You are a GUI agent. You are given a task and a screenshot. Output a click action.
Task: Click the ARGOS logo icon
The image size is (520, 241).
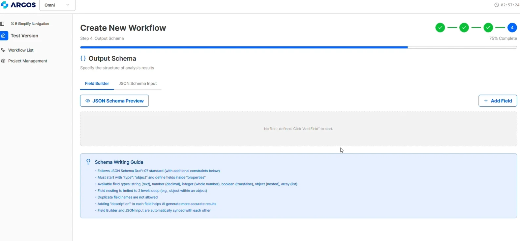5,5
